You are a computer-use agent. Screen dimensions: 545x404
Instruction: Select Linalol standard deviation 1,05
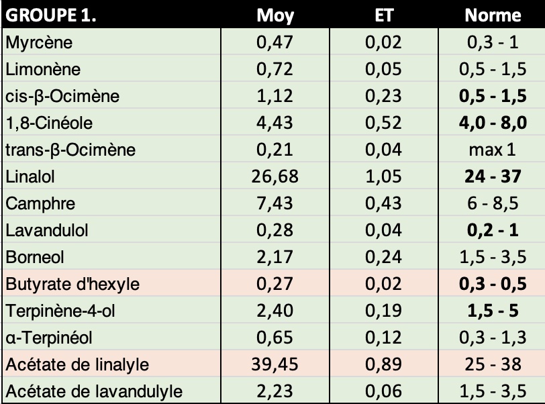[x=384, y=176]
